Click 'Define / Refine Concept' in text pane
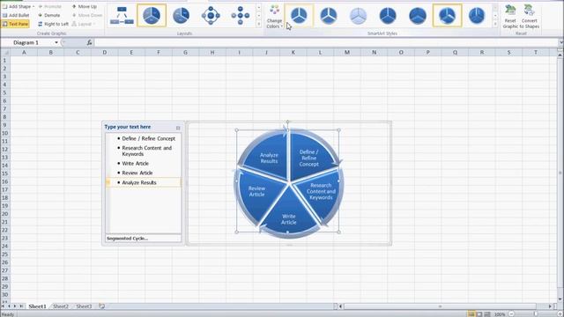The height and width of the screenshot is (317, 564). [x=149, y=138]
